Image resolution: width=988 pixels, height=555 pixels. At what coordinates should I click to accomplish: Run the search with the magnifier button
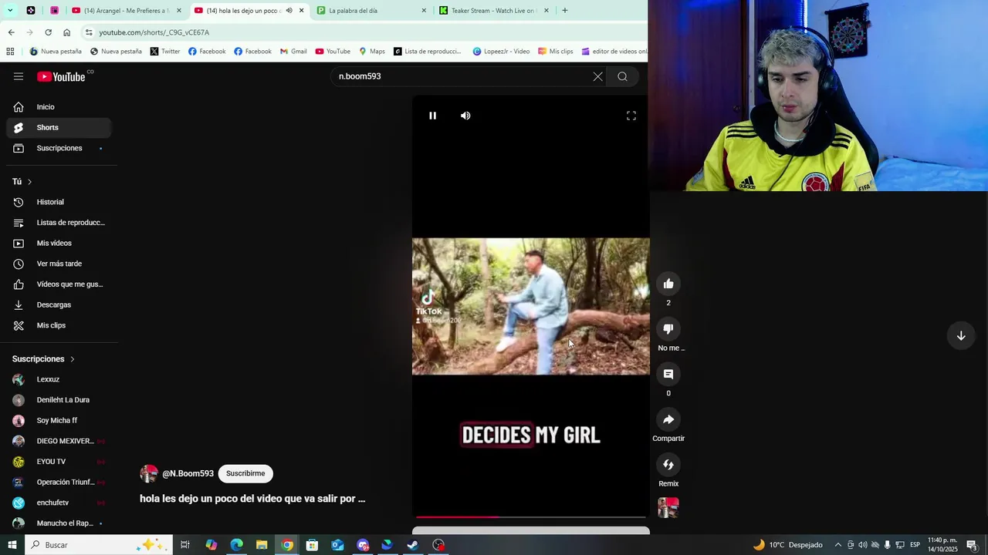pos(622,76)
